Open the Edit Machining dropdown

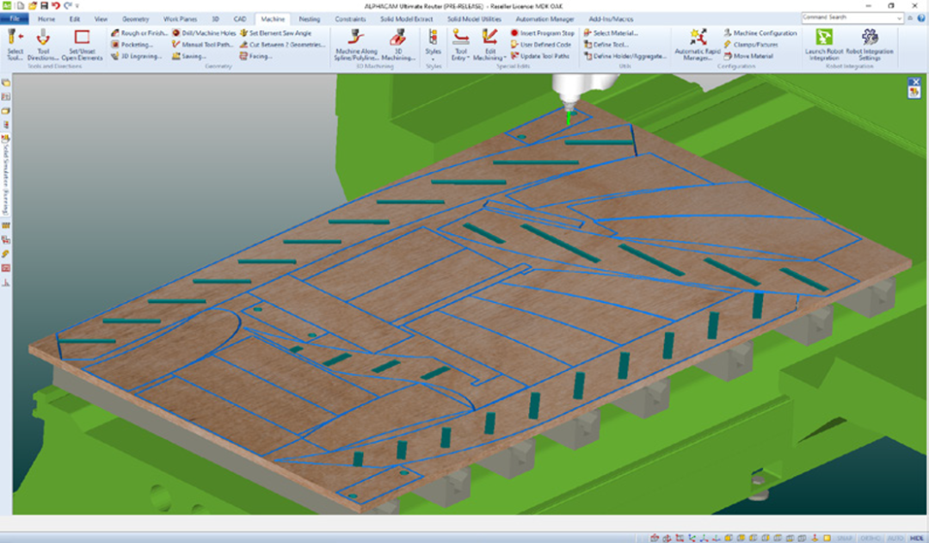click(490, 52)
